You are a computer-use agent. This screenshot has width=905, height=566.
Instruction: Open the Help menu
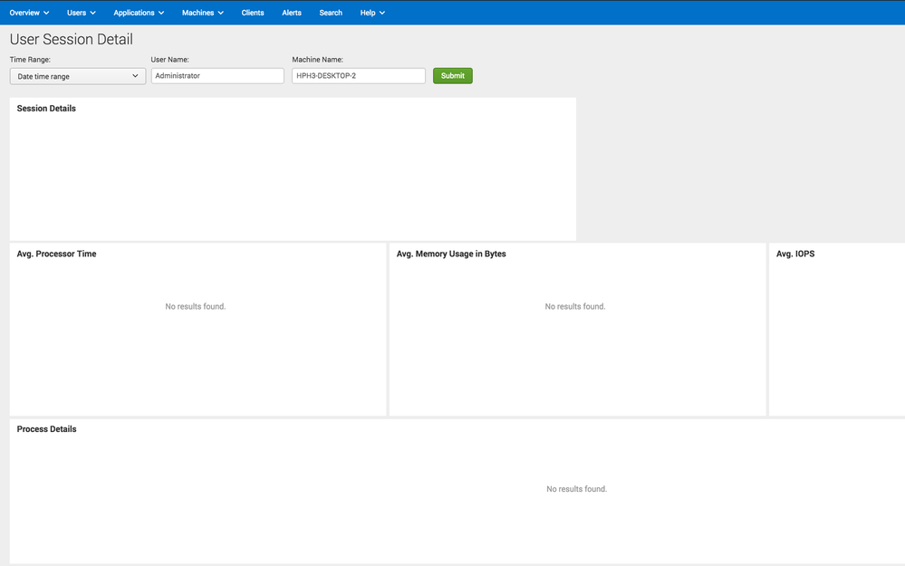tap(372, 13)
